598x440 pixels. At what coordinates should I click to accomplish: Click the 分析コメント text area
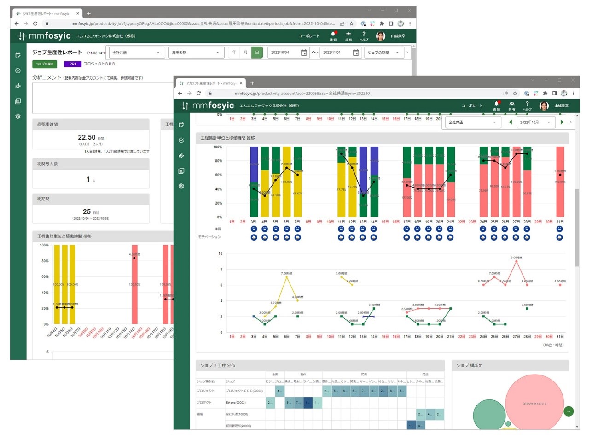pos(103,98)
